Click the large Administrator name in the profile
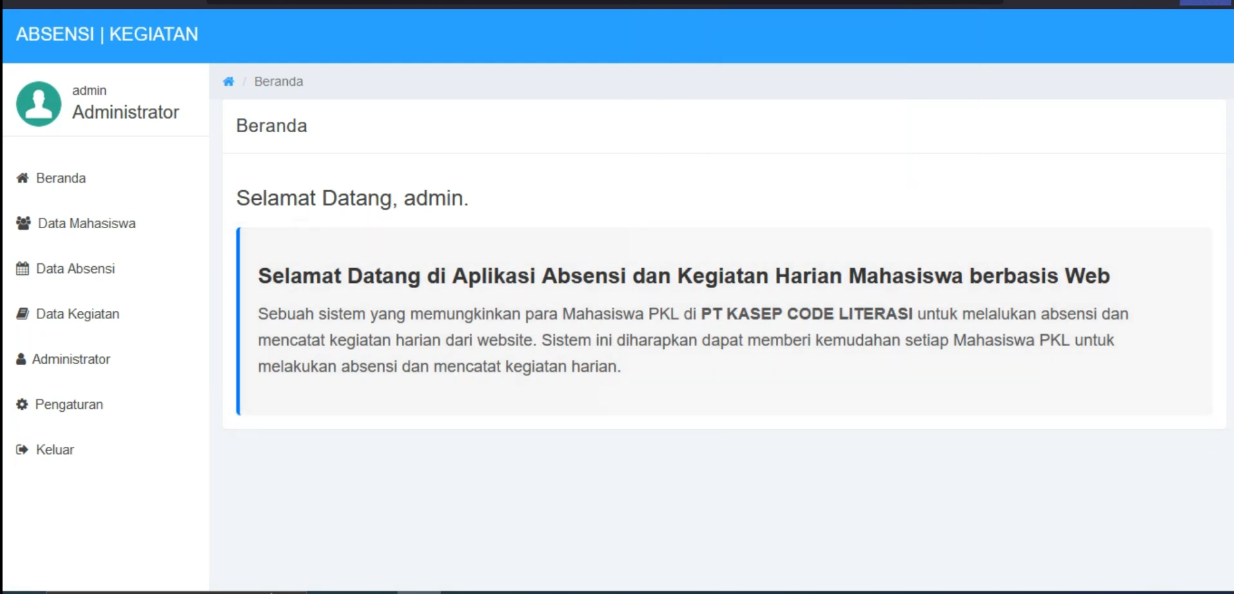 point(126,112)
